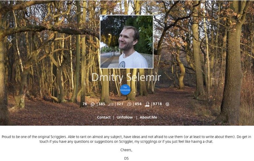The image size is (254, 161).
Task: Click the 385 comments count
Action: point(102,104)
